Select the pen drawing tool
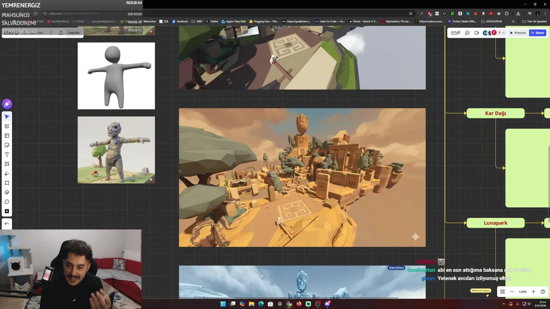 [6, 173]
